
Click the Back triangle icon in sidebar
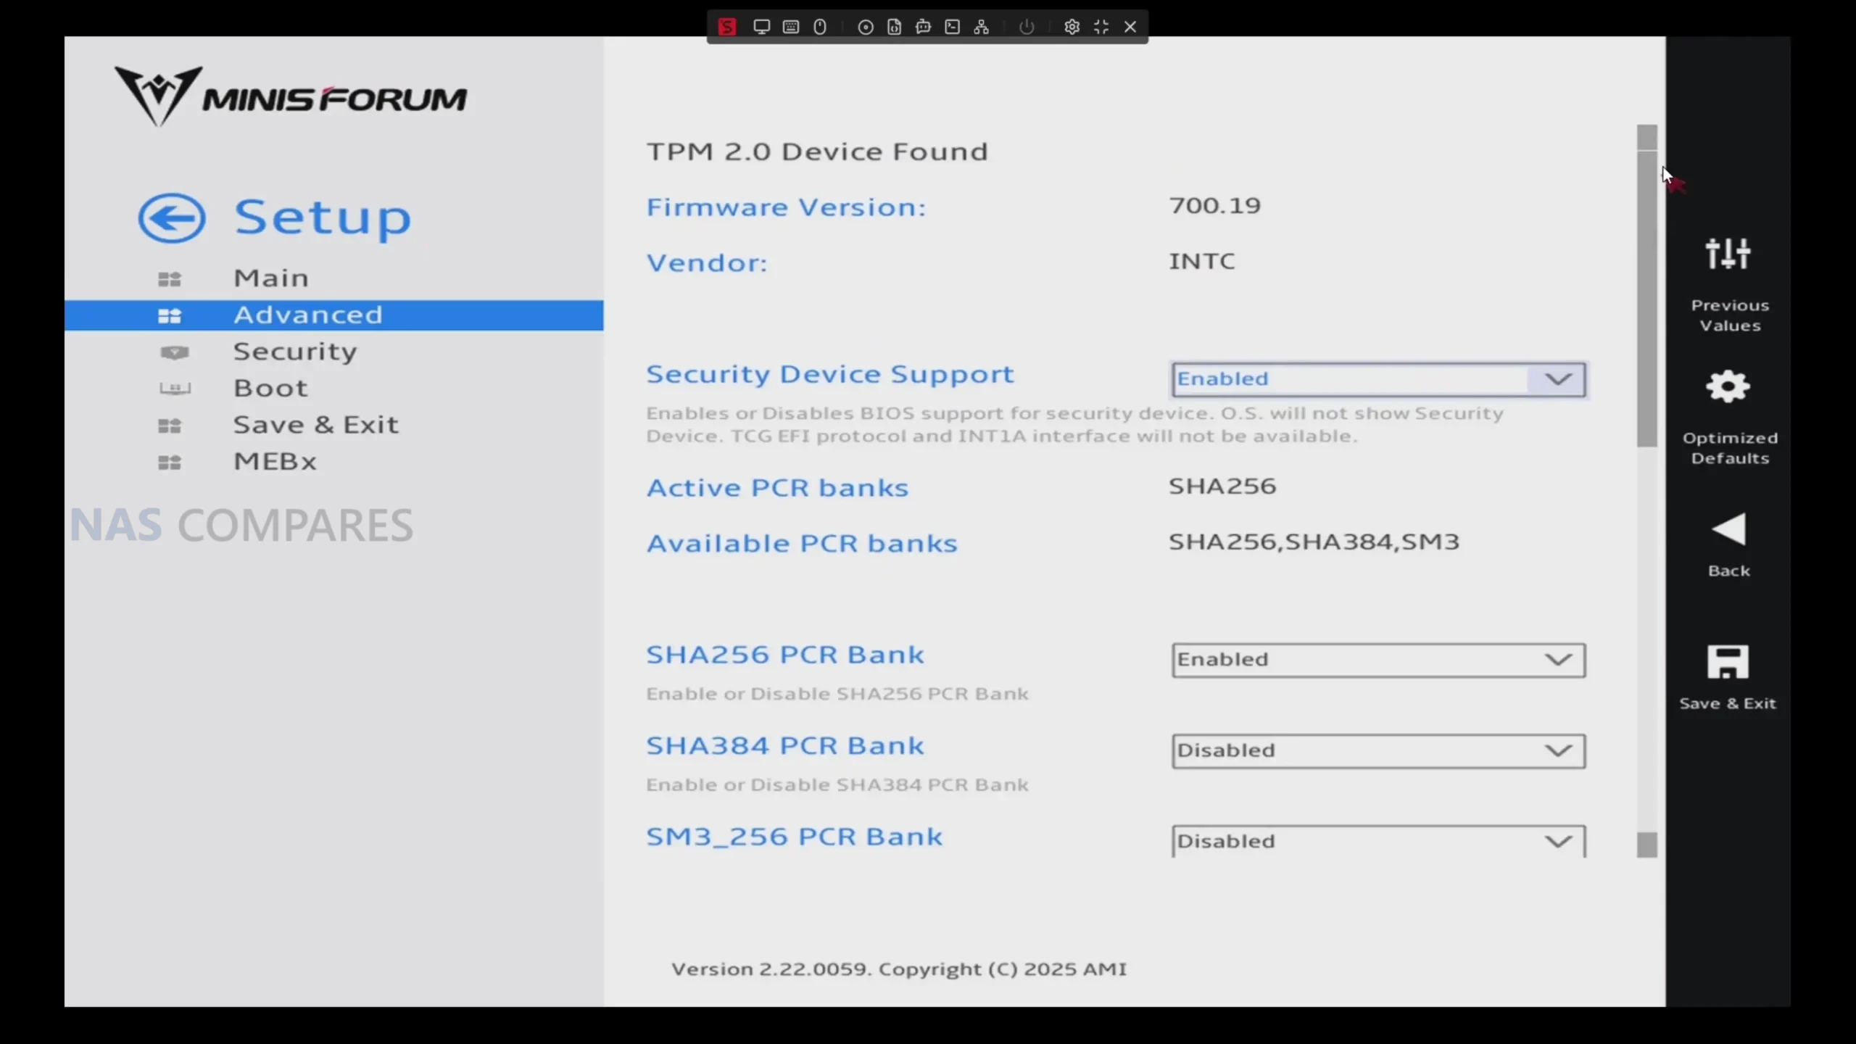[x=1728, y=530]
